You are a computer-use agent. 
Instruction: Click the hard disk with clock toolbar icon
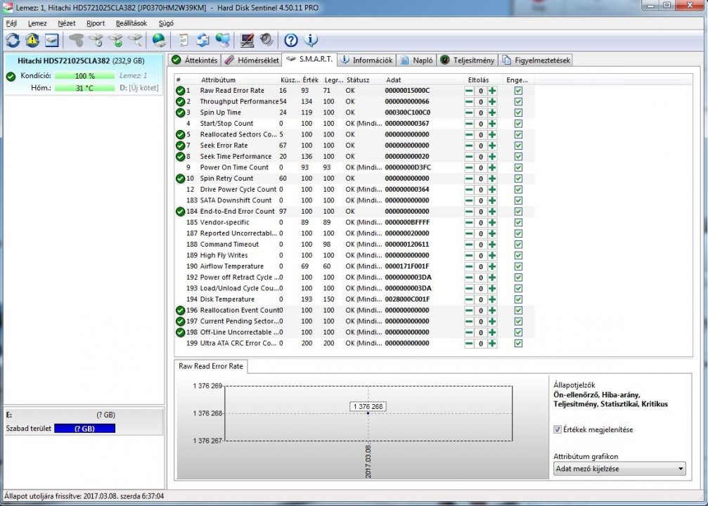(96, 41)
